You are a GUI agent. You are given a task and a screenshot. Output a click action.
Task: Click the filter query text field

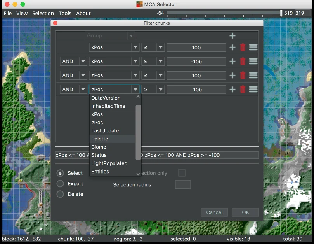pyautogui.click(x=157, y=155)
